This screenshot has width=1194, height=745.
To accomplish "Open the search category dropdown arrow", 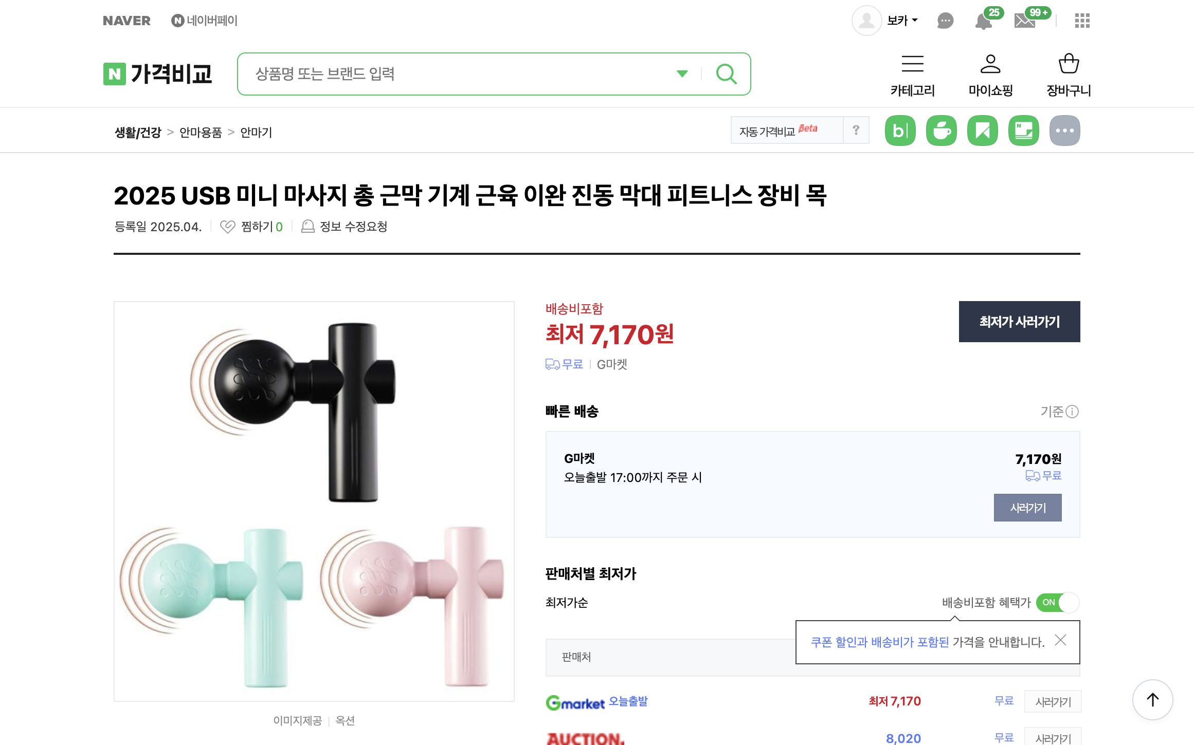I will pos(682,73).
